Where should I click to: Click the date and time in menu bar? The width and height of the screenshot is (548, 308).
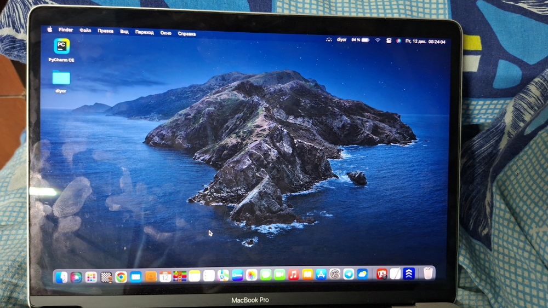[x=425, y=42]
